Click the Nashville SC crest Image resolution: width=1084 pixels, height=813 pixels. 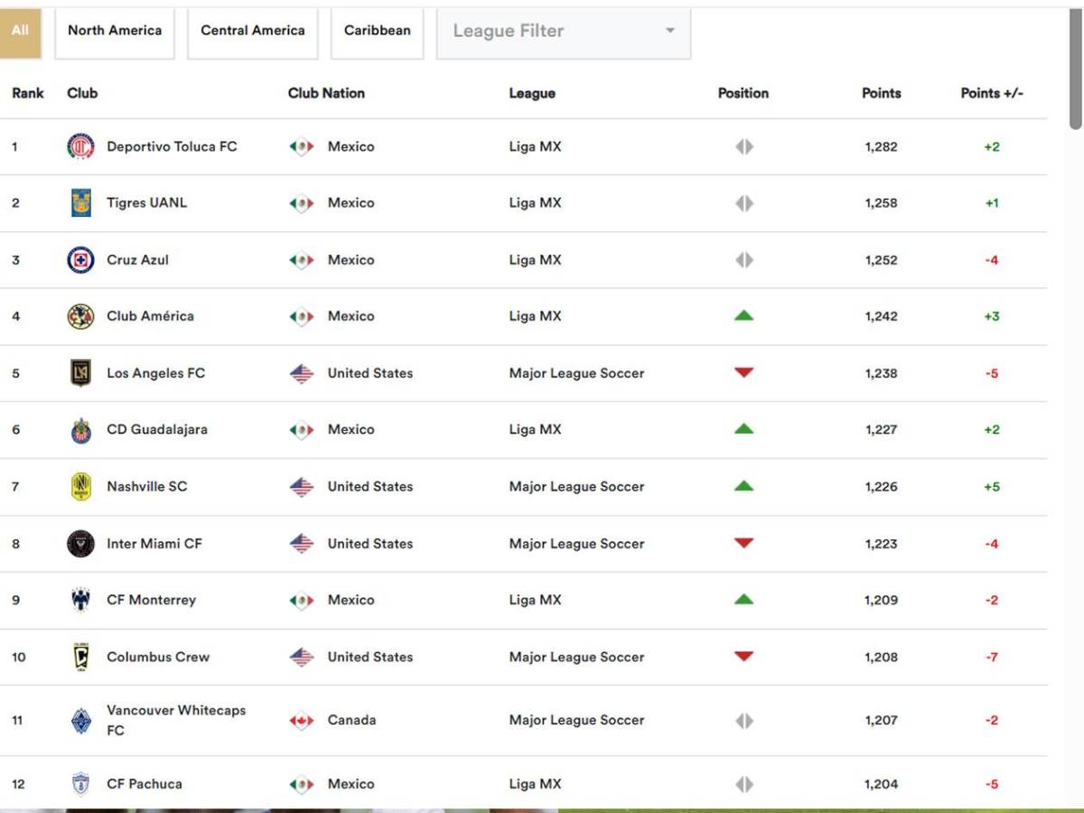click(x=80, y=487)
